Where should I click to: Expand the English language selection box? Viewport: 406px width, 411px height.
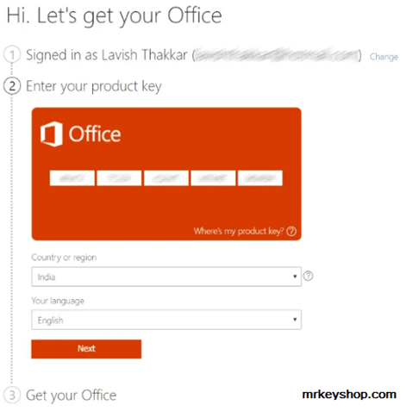(x=166, y=320)
